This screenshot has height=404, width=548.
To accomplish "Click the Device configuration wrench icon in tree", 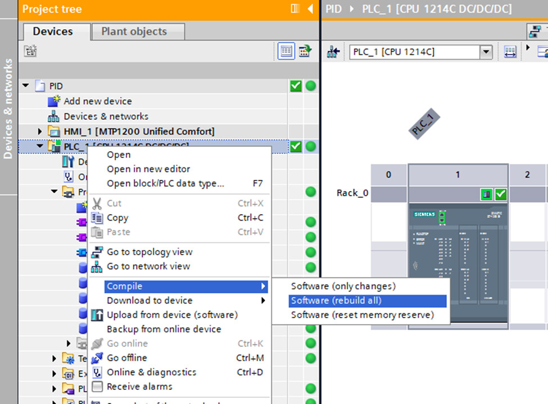I will [x=68, y=161].
